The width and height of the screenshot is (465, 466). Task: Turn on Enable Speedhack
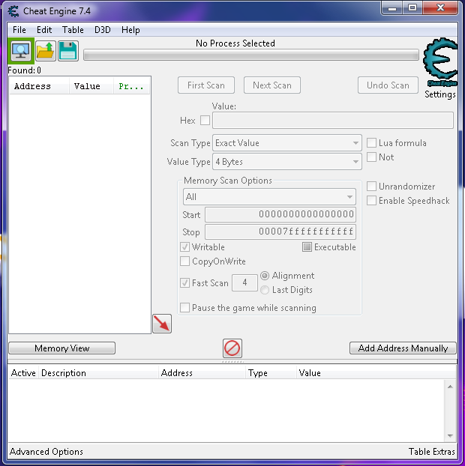pos(371,201)
